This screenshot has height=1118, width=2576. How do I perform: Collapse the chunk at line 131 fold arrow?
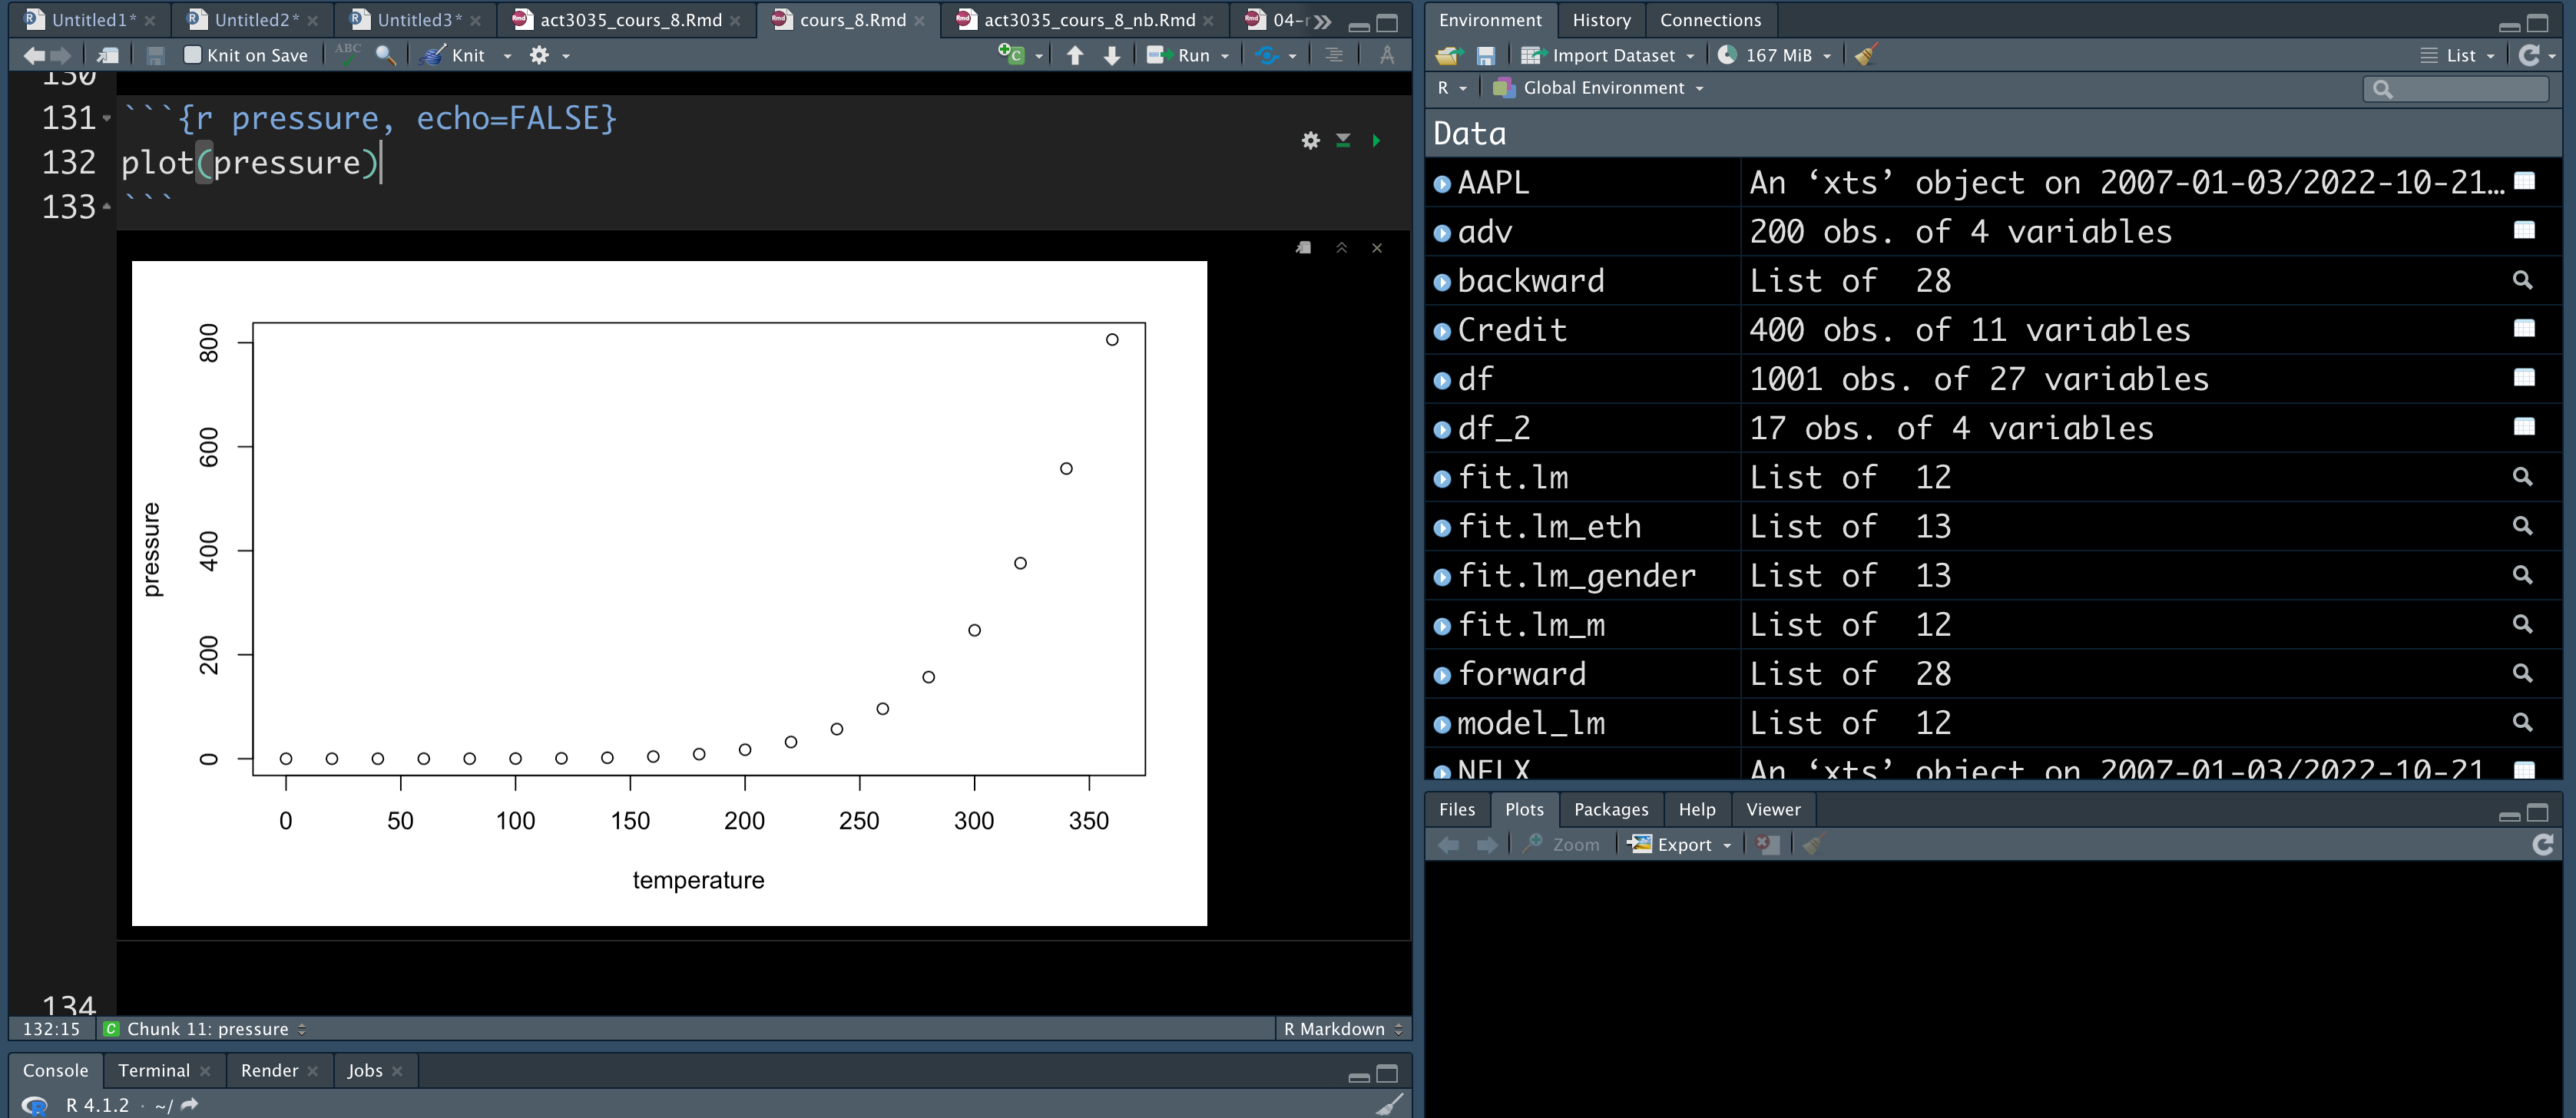[x=107, y=119]
